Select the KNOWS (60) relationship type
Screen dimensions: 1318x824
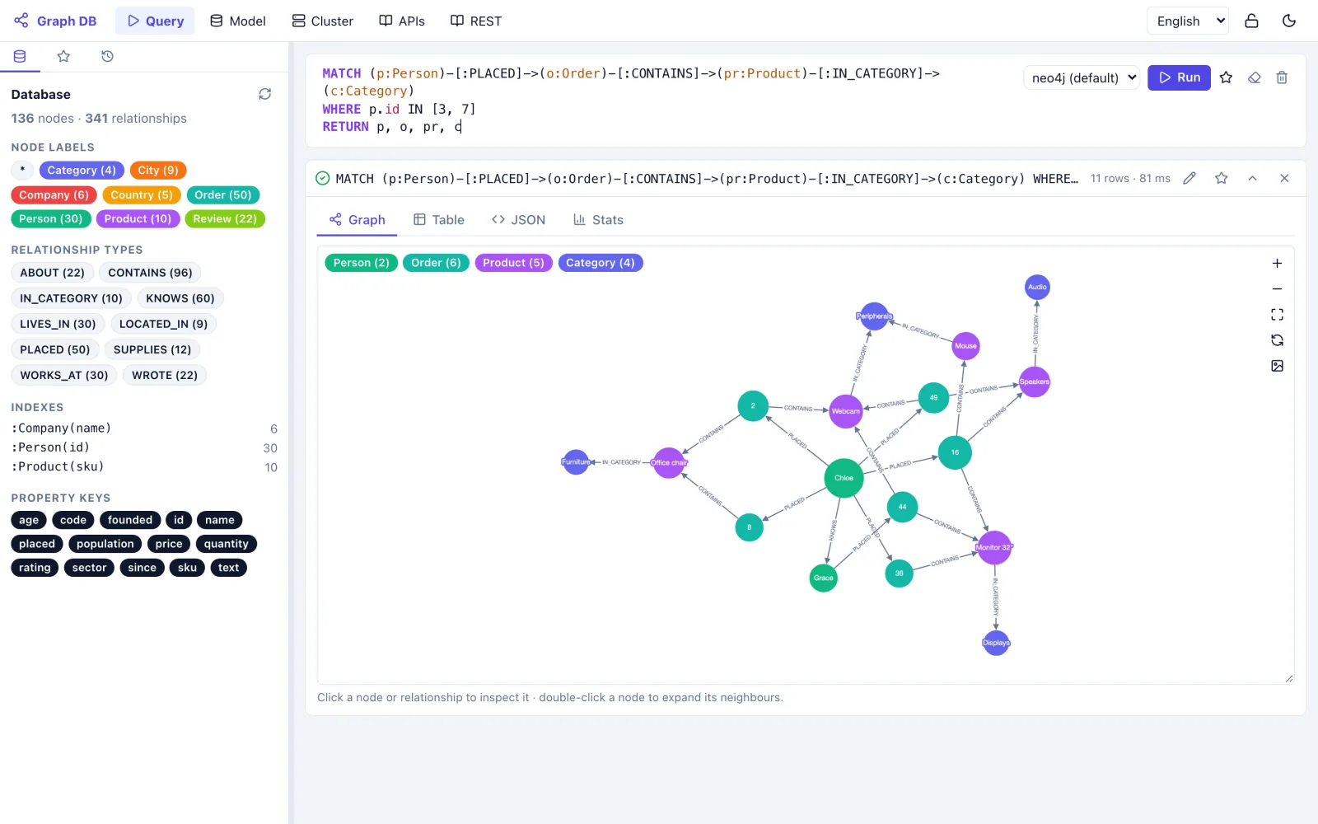(180, 298)
